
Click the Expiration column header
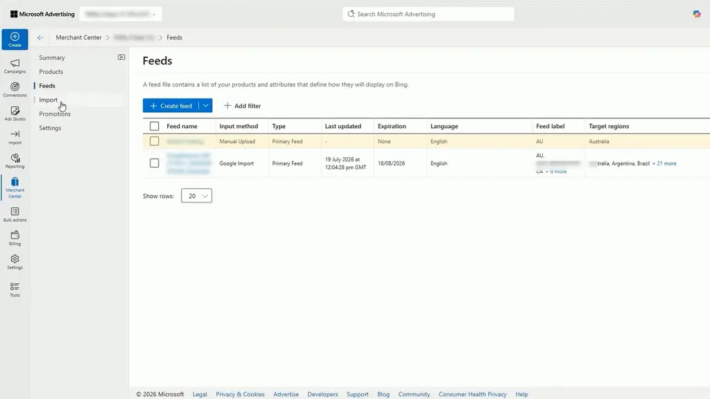point(392,126)
